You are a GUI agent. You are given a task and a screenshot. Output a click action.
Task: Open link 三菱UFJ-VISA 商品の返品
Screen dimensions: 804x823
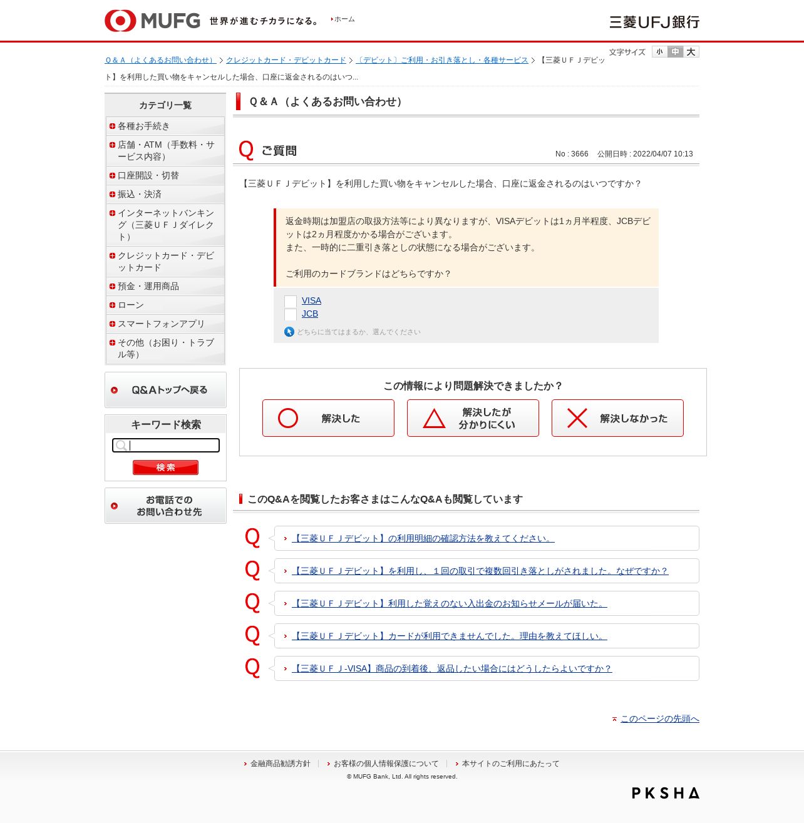pos(451,668)
